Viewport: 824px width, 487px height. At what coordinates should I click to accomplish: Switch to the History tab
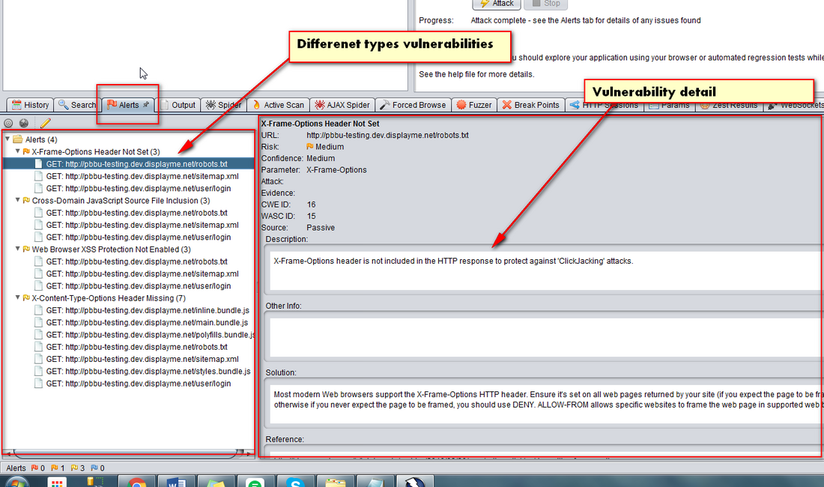tap(29, 105)
